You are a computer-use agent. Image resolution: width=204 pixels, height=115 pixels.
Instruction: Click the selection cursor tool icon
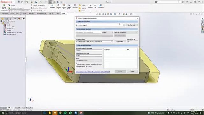(x=50, y=2)
